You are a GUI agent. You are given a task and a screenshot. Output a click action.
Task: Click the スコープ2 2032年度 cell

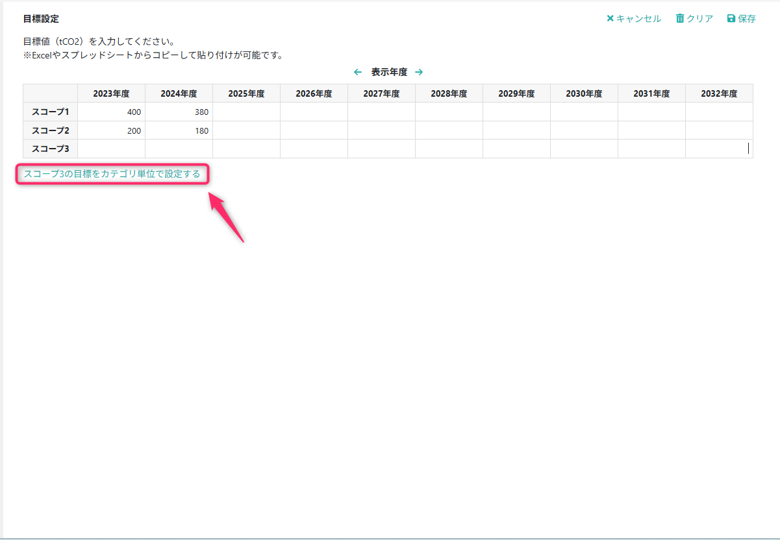pos(719,130)
